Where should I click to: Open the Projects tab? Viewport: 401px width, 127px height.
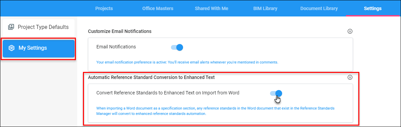[x=104, y=8]
